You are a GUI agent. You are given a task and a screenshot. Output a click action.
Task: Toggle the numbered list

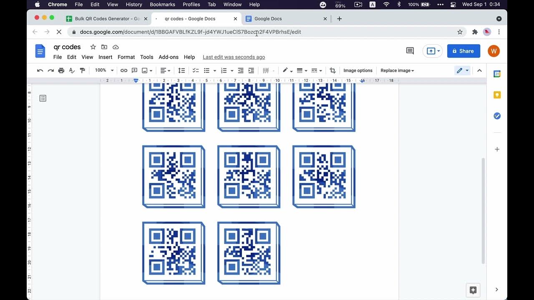tap(224, 70)
